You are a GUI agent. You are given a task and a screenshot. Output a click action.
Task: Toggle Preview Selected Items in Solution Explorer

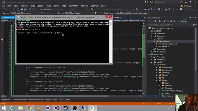coord(185,21)
